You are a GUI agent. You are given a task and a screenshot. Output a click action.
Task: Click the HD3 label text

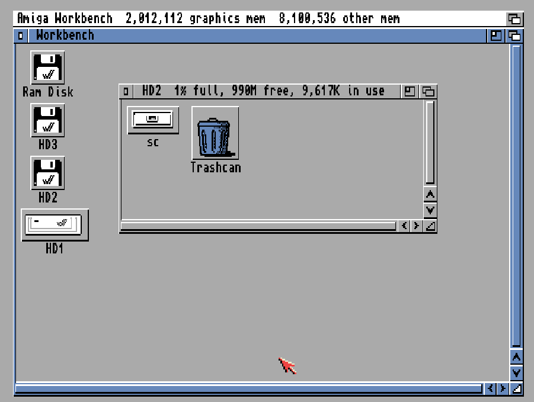coord(47,144)
